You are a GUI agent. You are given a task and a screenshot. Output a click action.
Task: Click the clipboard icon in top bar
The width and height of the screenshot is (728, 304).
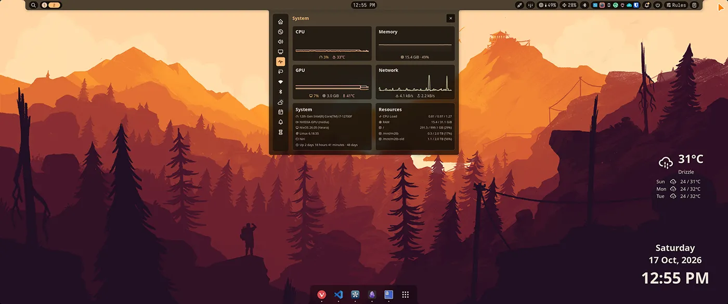tap(694, 5)
